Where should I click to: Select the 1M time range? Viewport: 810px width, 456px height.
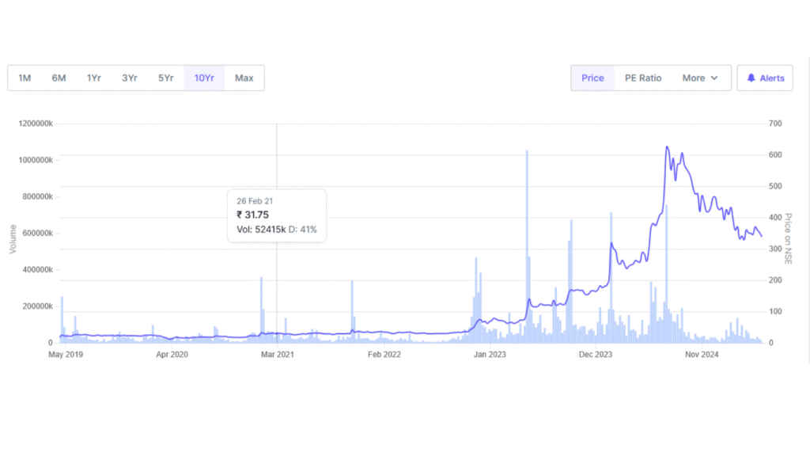click(x=25, y=78)
